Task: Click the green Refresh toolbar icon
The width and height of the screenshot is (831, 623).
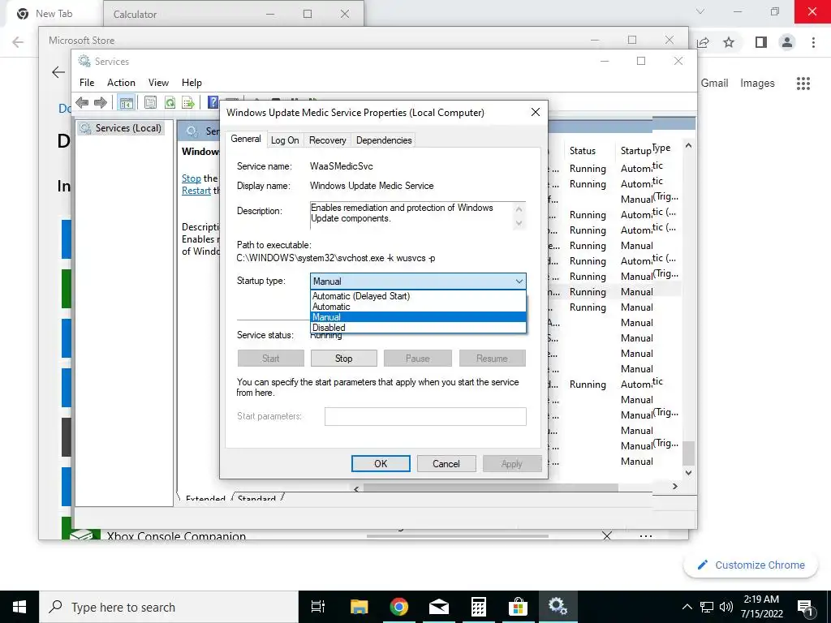Action: point(170,103)
